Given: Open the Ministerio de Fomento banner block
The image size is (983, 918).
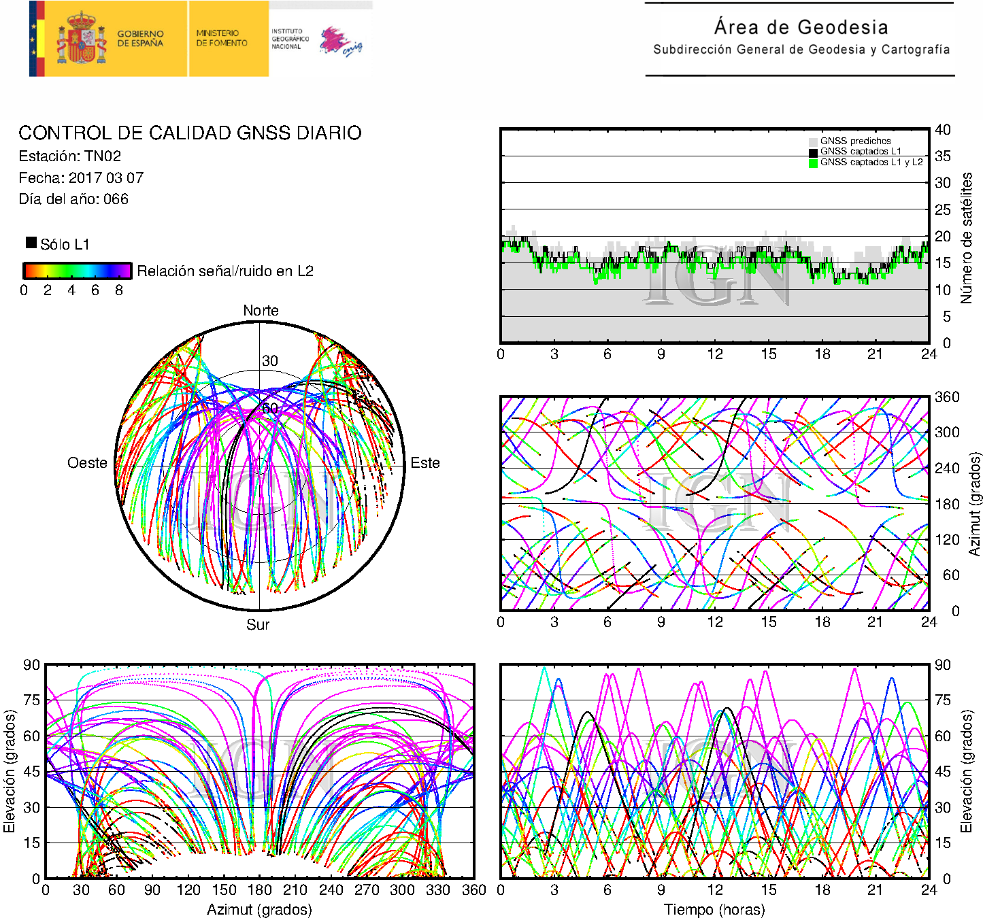Looking at the screenshot, I should click(x=222, y=39).
